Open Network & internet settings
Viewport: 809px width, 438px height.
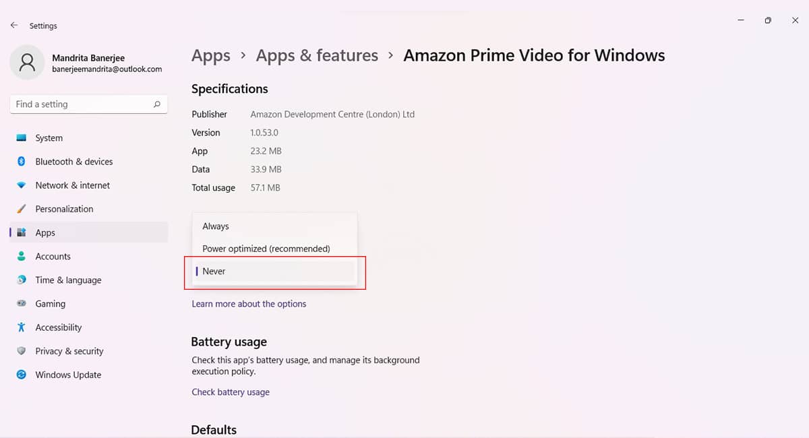[73, 185]
